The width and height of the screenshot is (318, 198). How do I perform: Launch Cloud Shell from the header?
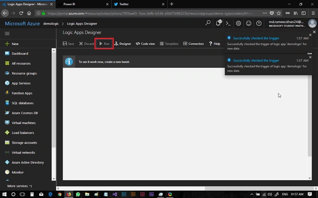pyautogui.click(x=228, y=24)
